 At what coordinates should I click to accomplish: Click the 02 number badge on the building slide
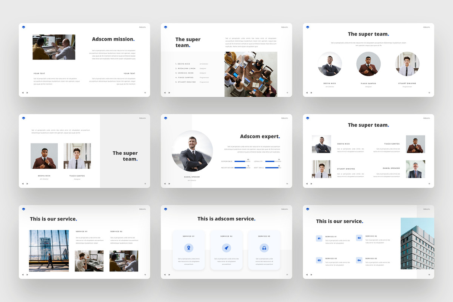coord(359,238)
